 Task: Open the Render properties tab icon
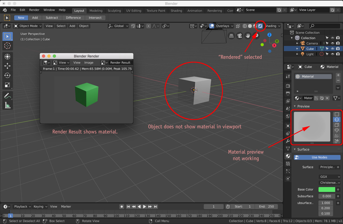click(288, 86)
